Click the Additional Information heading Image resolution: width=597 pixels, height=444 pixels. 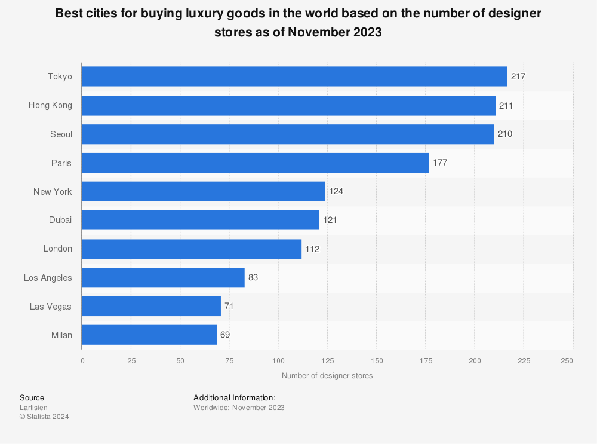click(234, 397)
